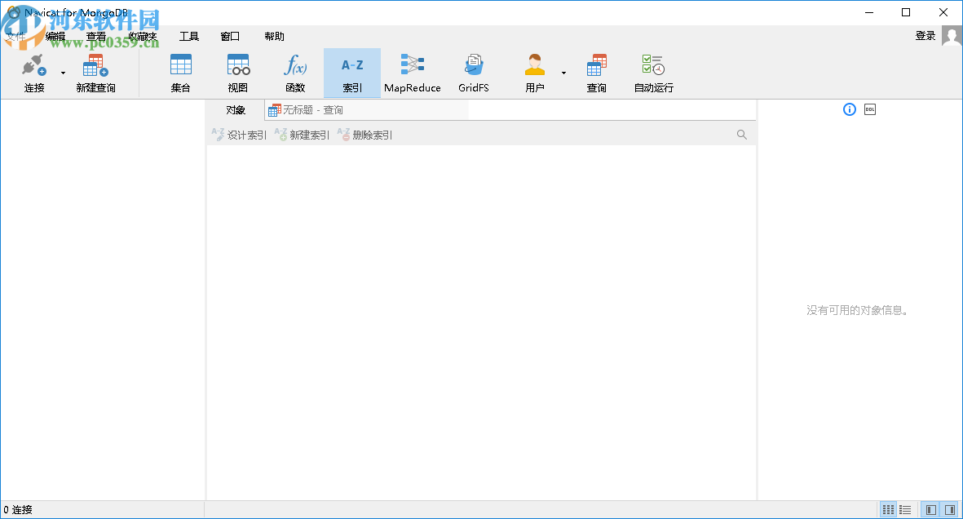Open the View (查看) menu

coord(96,36)
